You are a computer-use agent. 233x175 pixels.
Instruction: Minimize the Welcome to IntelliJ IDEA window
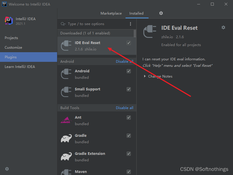coord(199,4)
